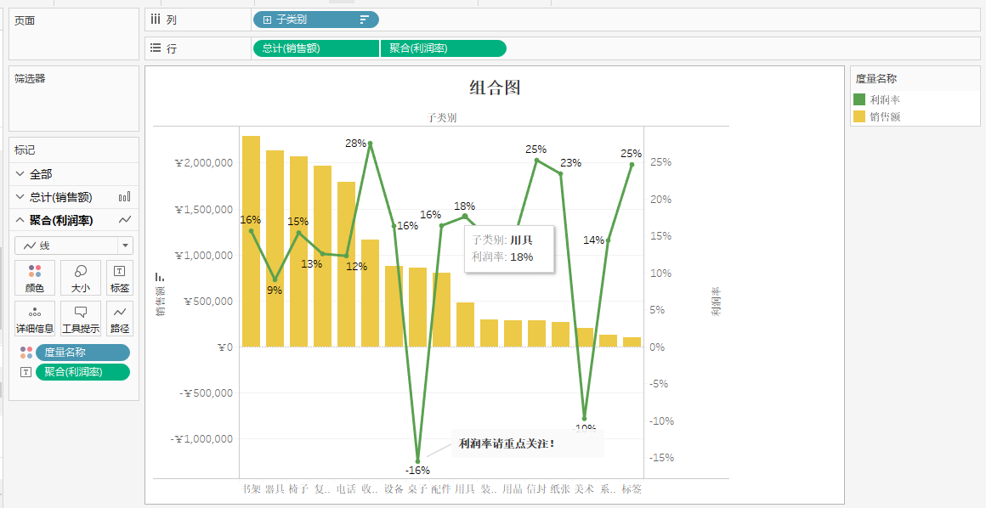The height and width of the screenshot is (508, 986).
Task: Click the yellow 销售额 legend swatch
Action: (859, 116)
